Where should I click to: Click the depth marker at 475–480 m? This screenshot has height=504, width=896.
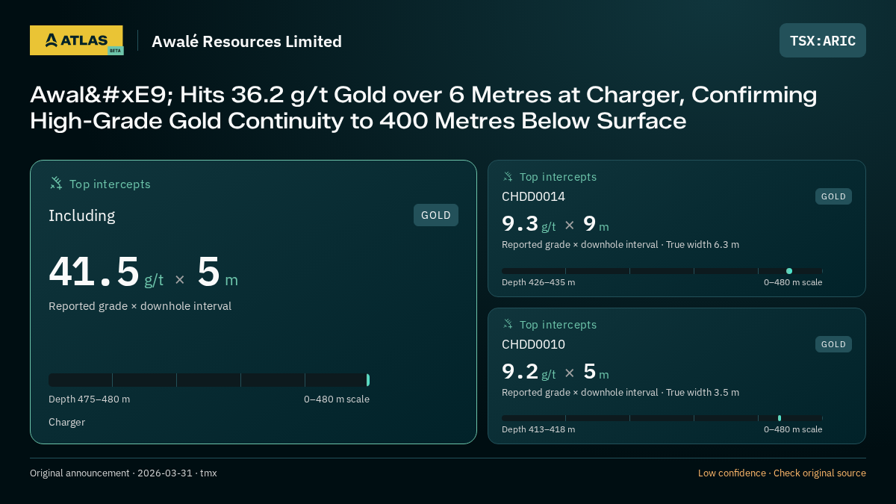point(368,380)
